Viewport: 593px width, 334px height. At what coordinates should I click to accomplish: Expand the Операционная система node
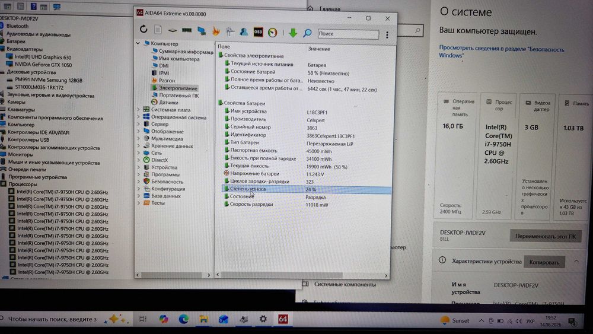(138, 117)
